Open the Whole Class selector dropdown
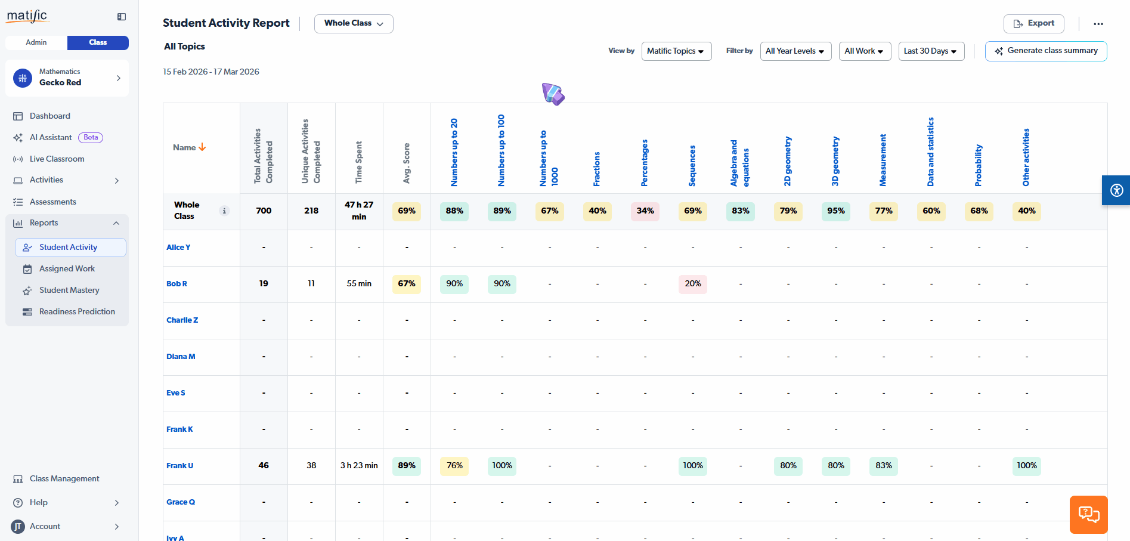The width and height of the screenshot is (1130, 541). [353, 23]
